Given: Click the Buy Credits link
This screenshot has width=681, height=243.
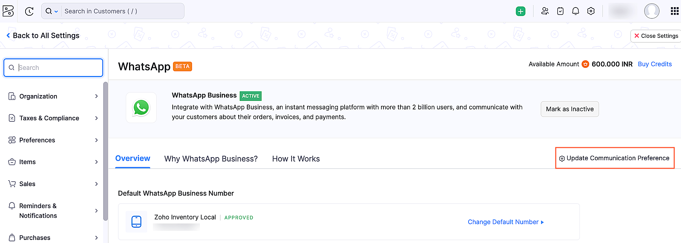Looking at the screenshot, I should pos(654,64).
